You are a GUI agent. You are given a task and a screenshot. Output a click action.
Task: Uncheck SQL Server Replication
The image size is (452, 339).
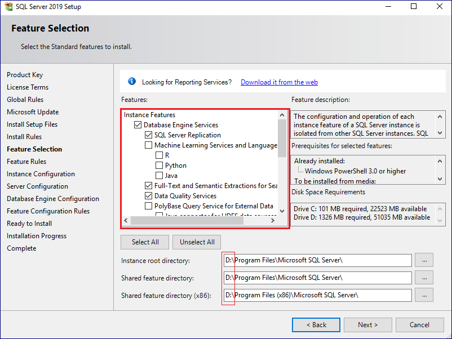(148, 135)
